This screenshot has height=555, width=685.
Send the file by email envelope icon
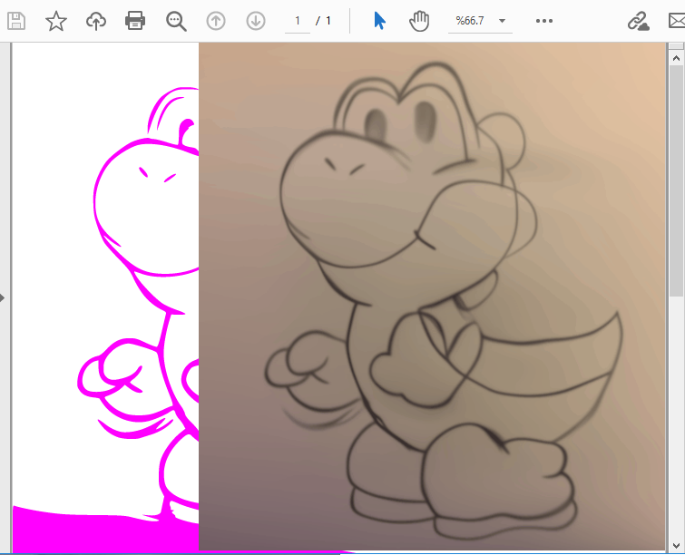click(677, 21)
